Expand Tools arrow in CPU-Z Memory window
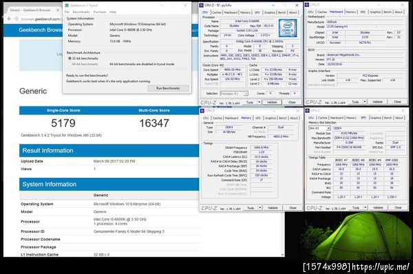The image size is (413, 274). tap(260, 208)
